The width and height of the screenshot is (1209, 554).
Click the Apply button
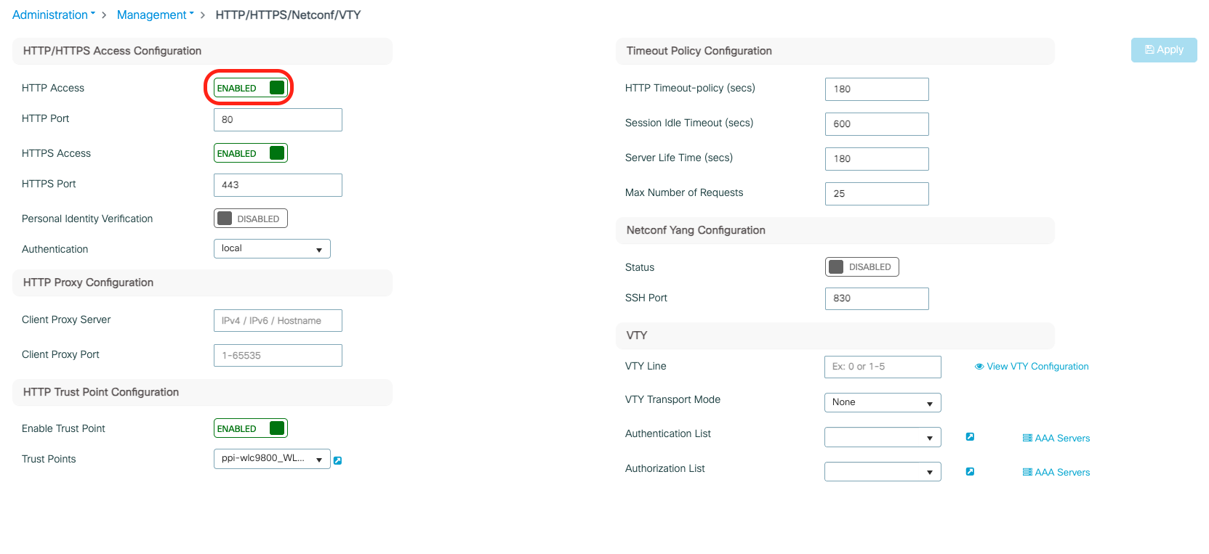tap(1164, 50)
